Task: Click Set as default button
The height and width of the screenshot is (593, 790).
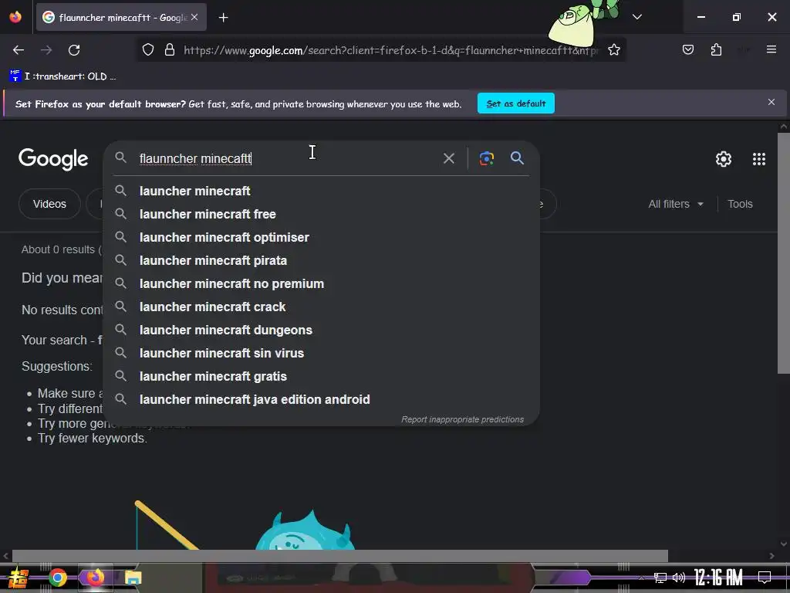Action: [x=516, y=103]
